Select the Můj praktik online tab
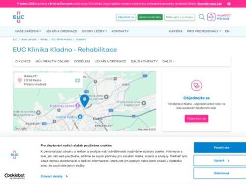The height and width of the screenshot is (184, 246). tap(52, 61)
